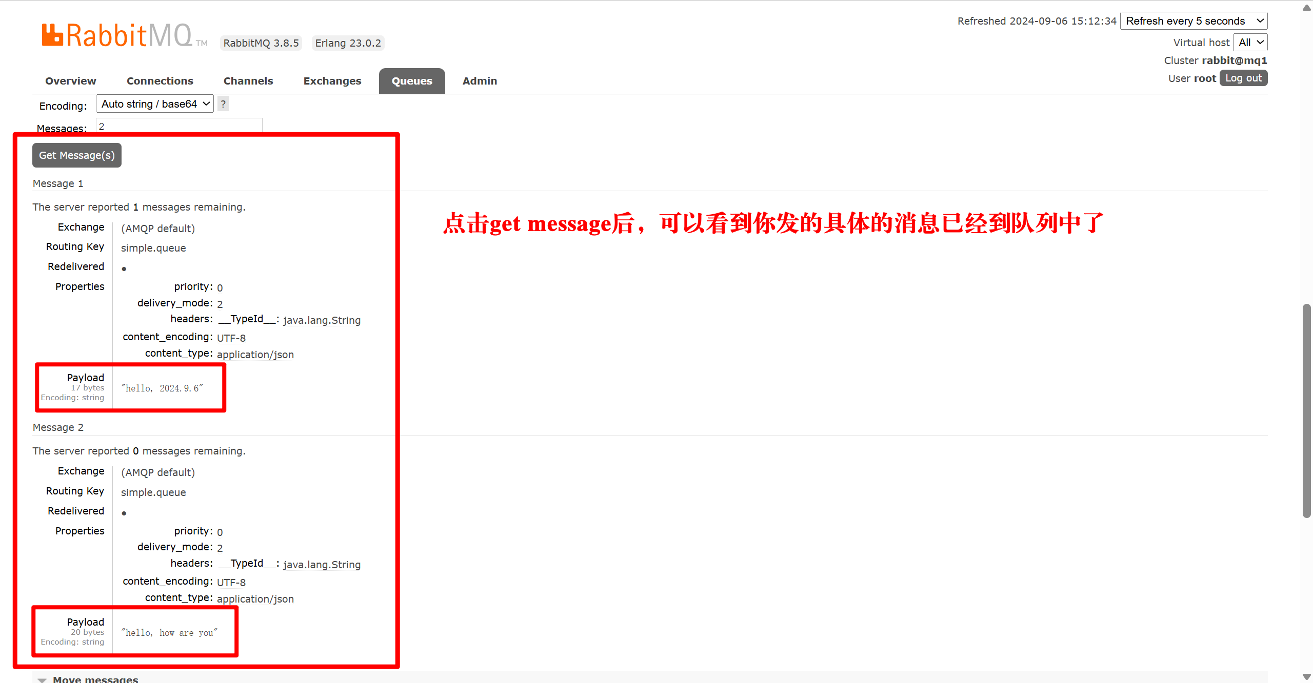Click Message 1 content_type application/json
This screenshot has height=683, width=1313.
point(255,355)
